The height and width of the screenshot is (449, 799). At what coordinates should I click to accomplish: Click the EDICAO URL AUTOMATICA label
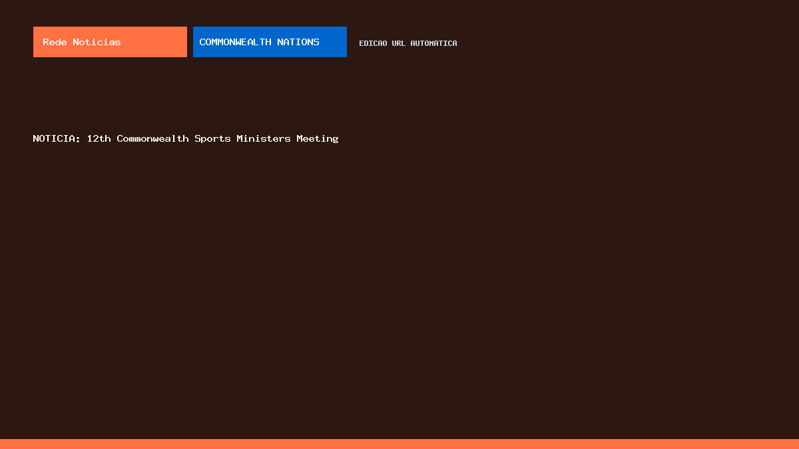(408, 43)
